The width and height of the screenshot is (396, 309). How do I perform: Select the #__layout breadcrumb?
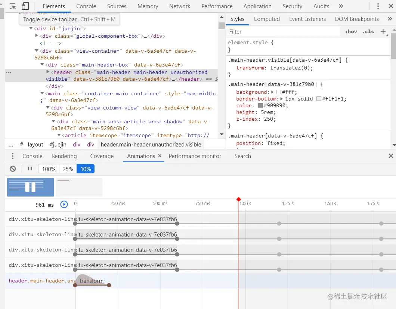tap(32, 145)
